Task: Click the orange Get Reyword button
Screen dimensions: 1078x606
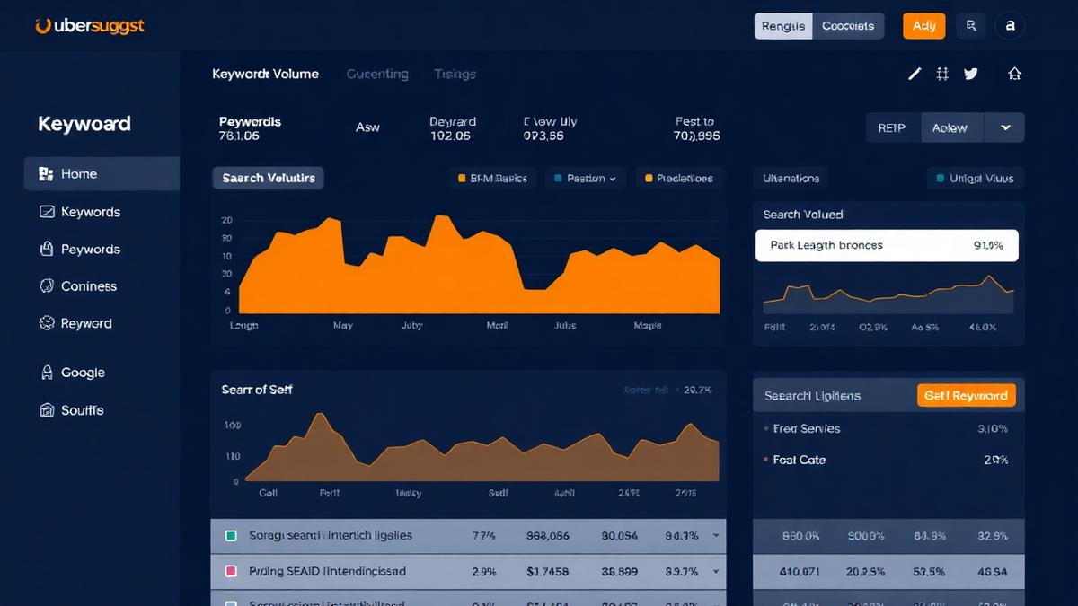Action: (966, 395)
